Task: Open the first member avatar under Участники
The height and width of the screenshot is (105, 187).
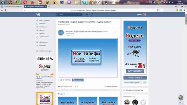Action: [x=127, y=102]
